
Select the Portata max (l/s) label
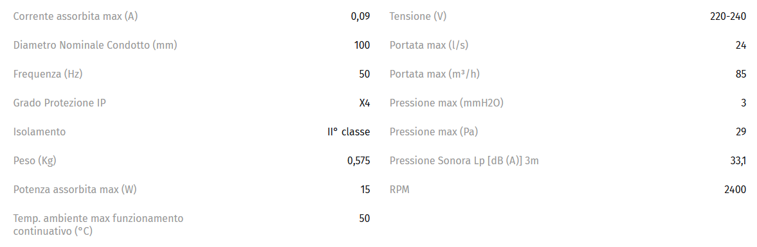coord(429,46)
